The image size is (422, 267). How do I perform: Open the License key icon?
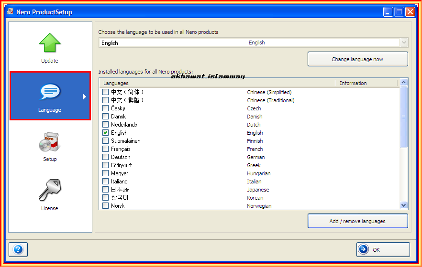pyautogui.click(x=50, y=190)
